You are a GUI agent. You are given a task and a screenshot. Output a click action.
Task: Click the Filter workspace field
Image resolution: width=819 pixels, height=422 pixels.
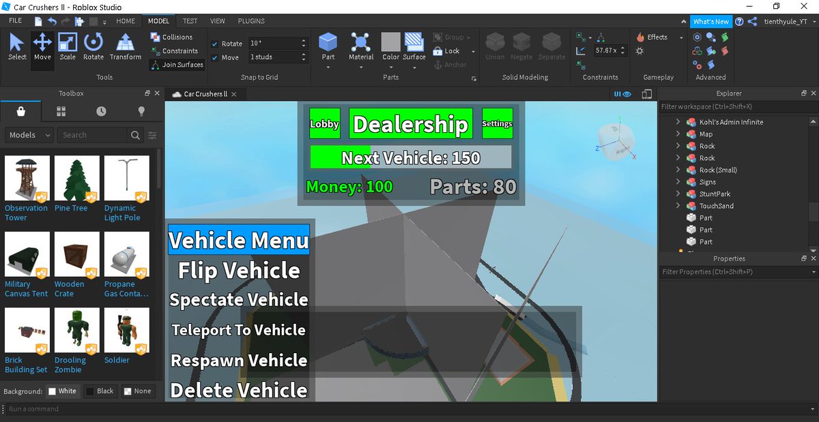(x=737, y=106)
